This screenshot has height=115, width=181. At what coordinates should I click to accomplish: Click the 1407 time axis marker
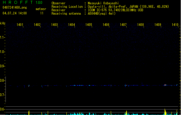point(123,25)
